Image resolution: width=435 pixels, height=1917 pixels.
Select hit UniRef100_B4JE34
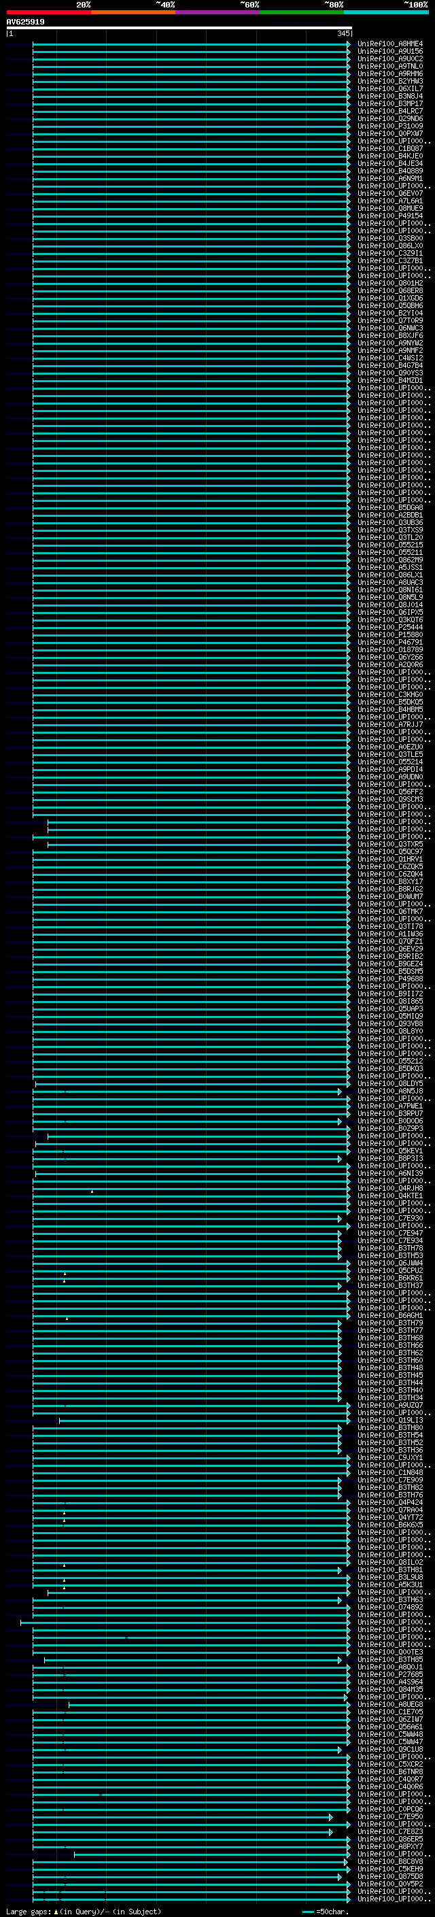[390, 164]
